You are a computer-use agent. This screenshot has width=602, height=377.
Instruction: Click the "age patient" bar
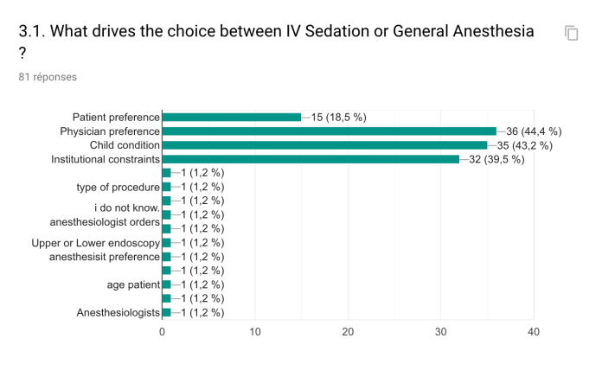point(166,284)
